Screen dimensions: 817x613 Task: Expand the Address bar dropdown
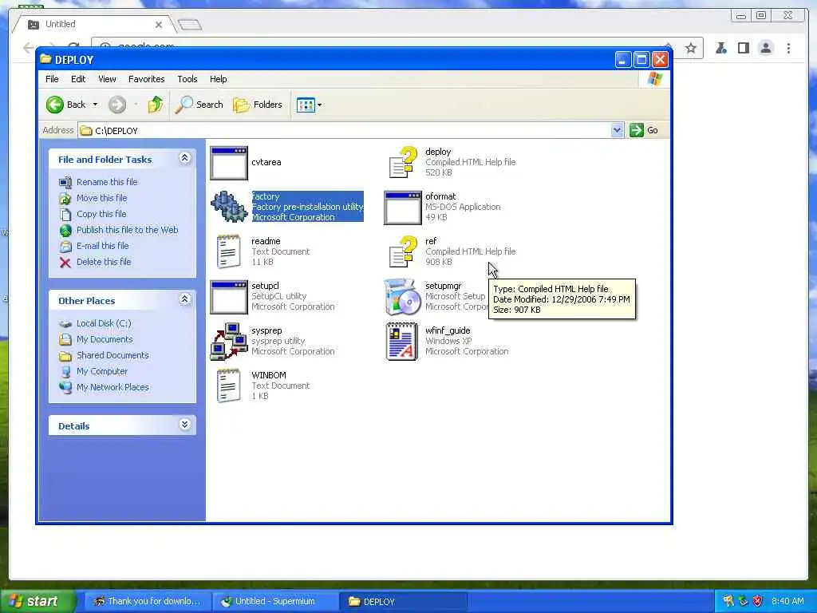click(x=617, y=130)
